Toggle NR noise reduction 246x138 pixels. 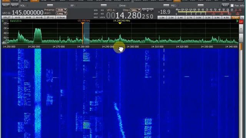pos(102,10)
